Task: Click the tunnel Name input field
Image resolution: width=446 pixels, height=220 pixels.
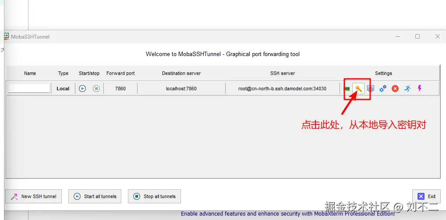Action: 29,88
